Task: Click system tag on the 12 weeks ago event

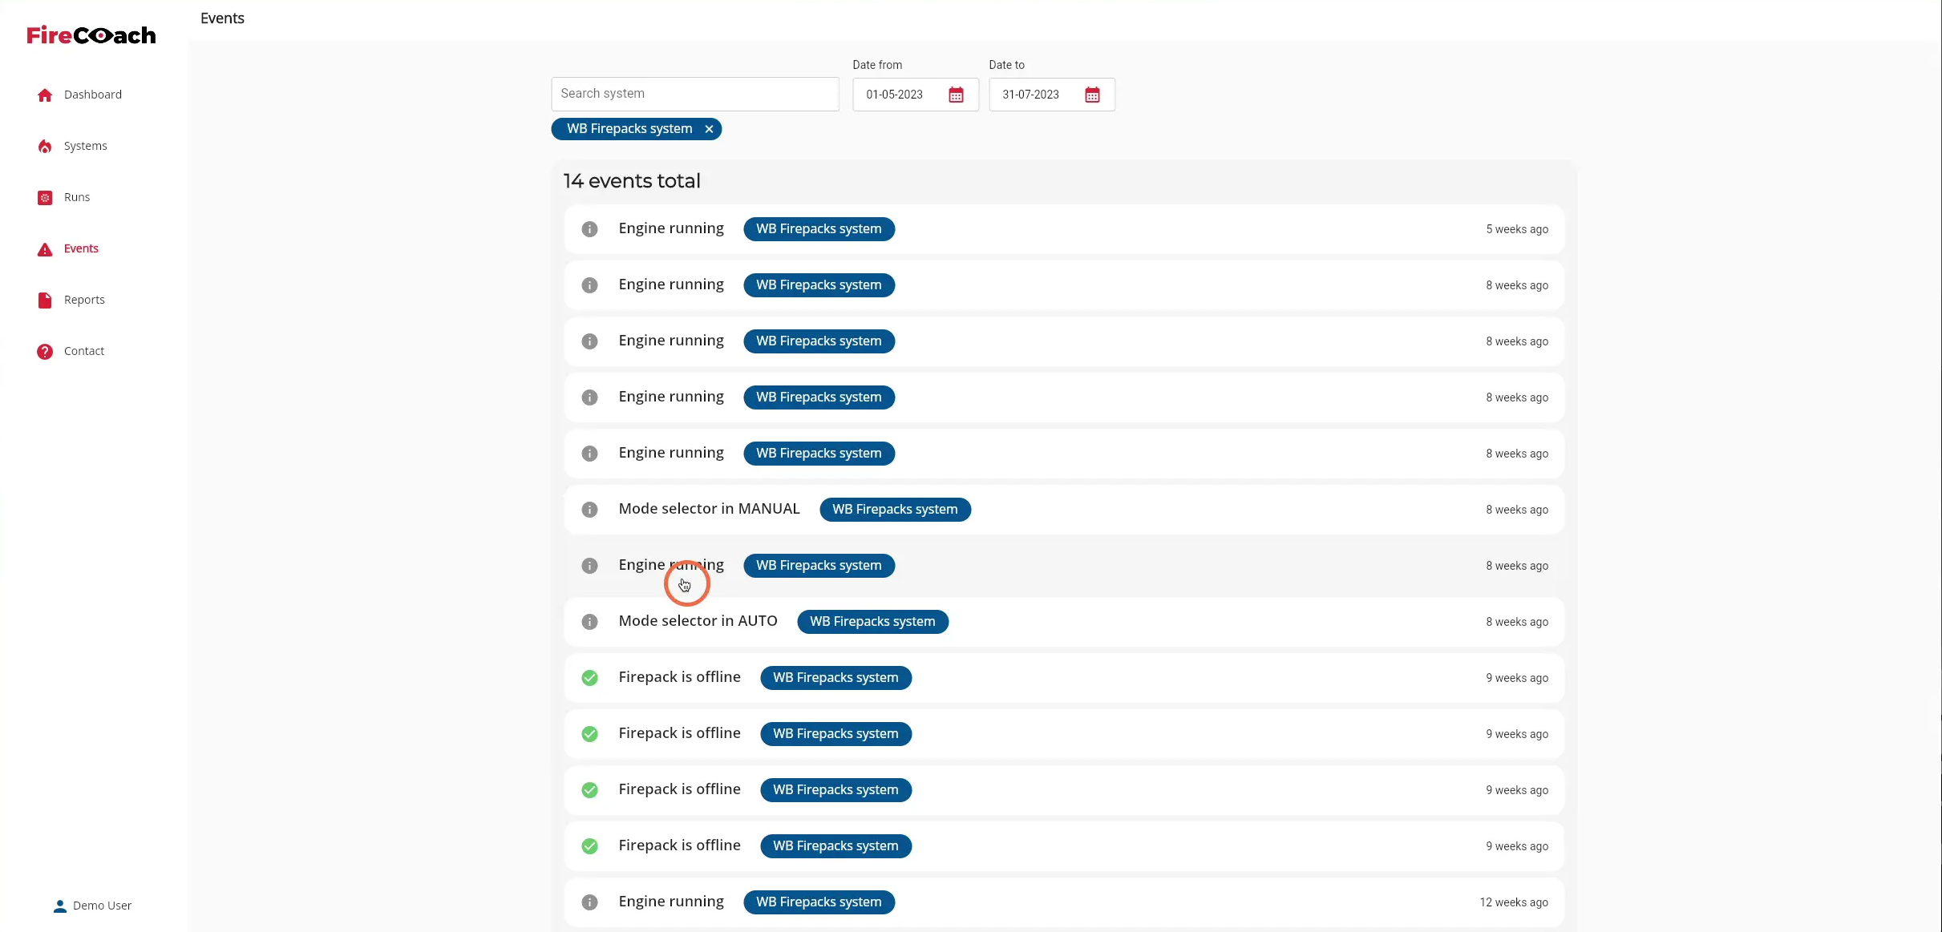Action: 819,902
